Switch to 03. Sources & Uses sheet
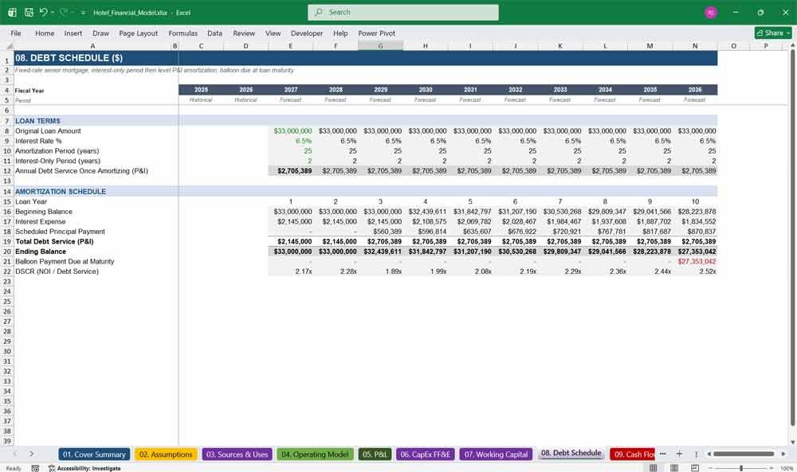 pos(237,454)
